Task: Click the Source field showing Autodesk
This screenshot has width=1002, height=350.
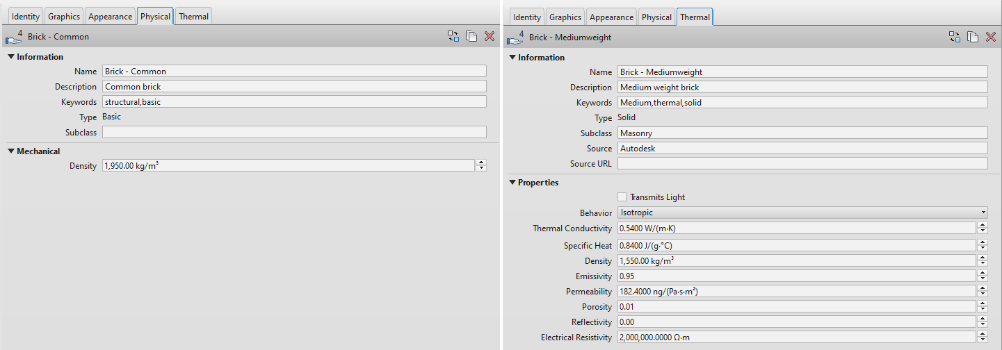Action: click(802, 148)
